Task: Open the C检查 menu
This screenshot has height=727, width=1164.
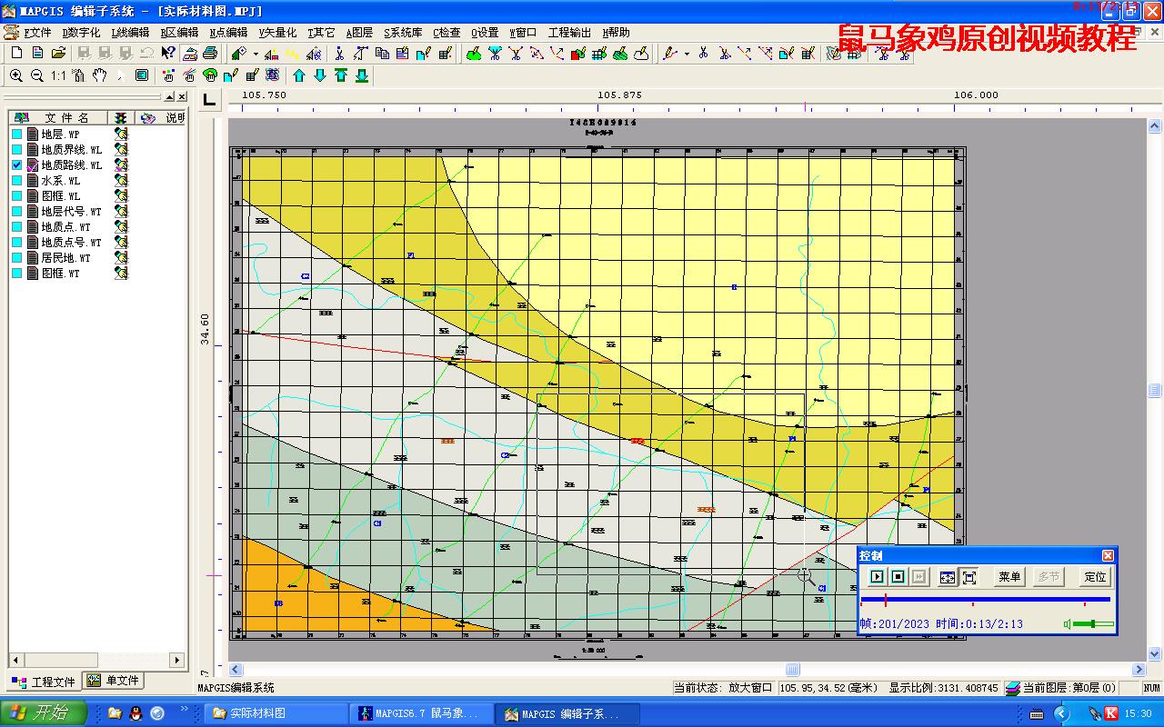Action: click(447, 33)
